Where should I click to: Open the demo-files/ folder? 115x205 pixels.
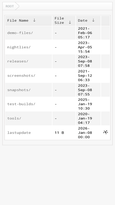(x=20, y=33)
